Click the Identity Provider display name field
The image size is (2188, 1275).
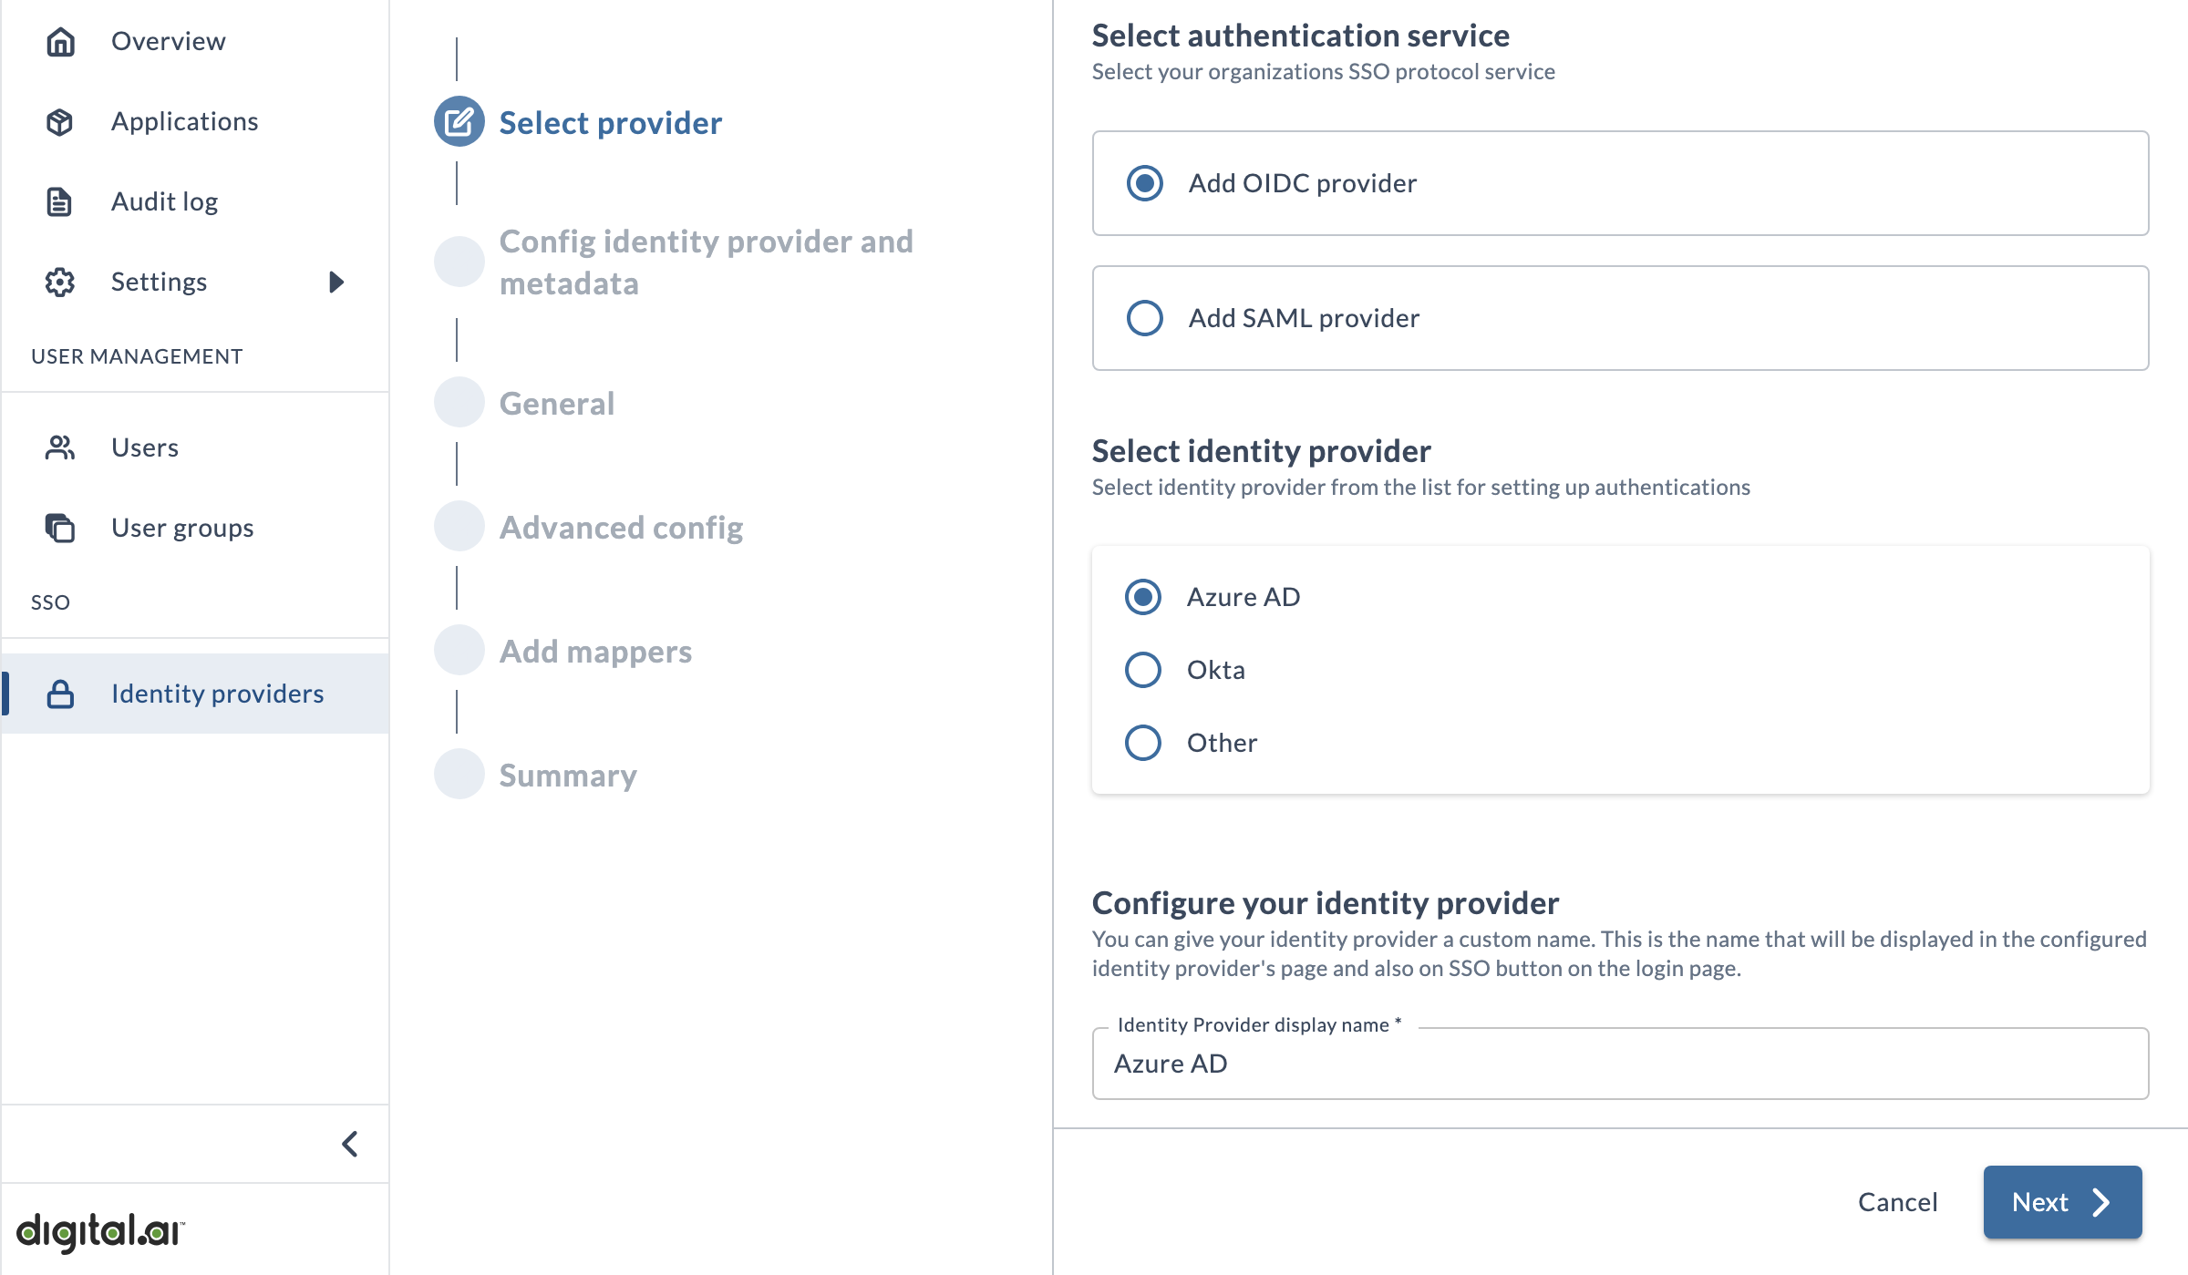(x=1620, y=1063)
